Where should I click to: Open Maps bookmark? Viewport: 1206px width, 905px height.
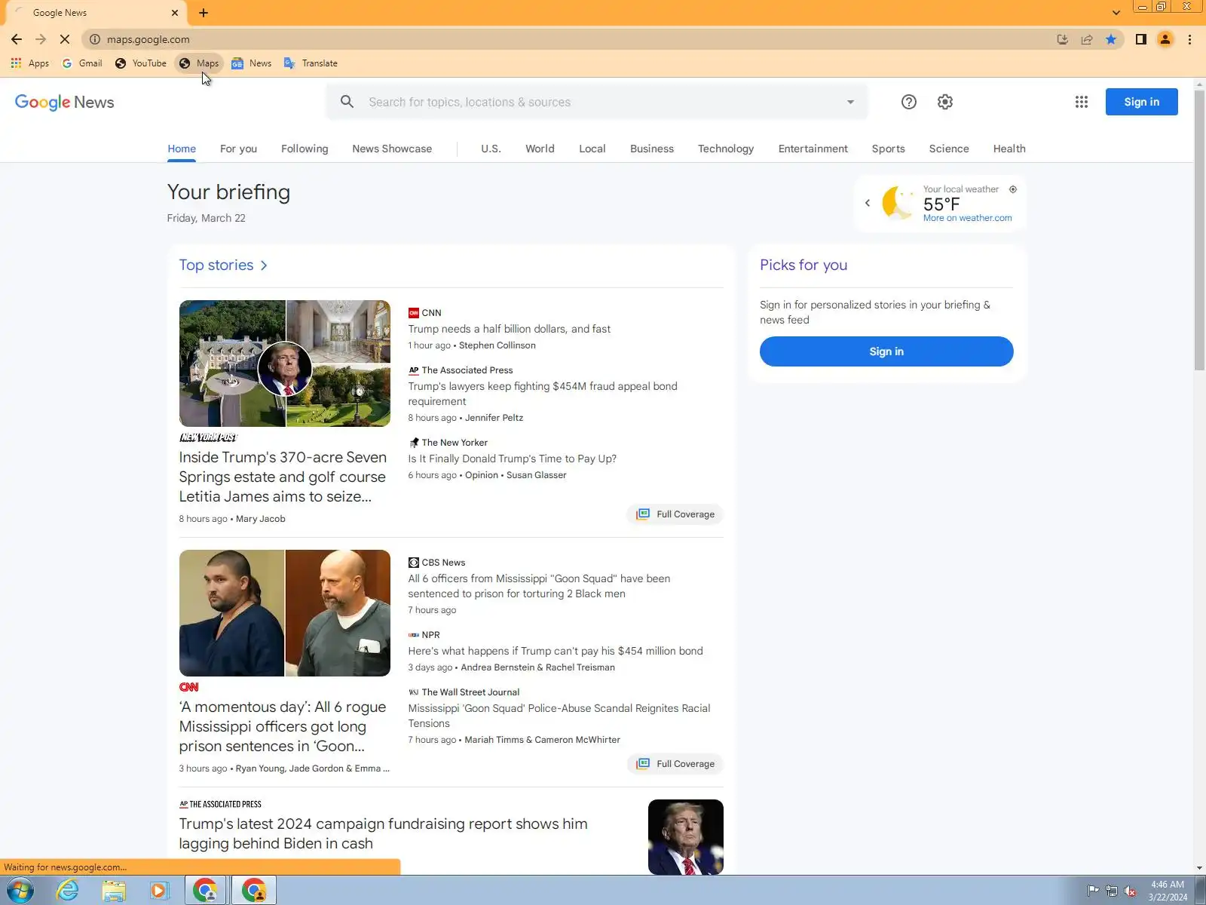(199, 63)
